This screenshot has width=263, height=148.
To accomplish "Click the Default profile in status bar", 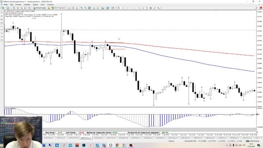I will pos(171,141).
